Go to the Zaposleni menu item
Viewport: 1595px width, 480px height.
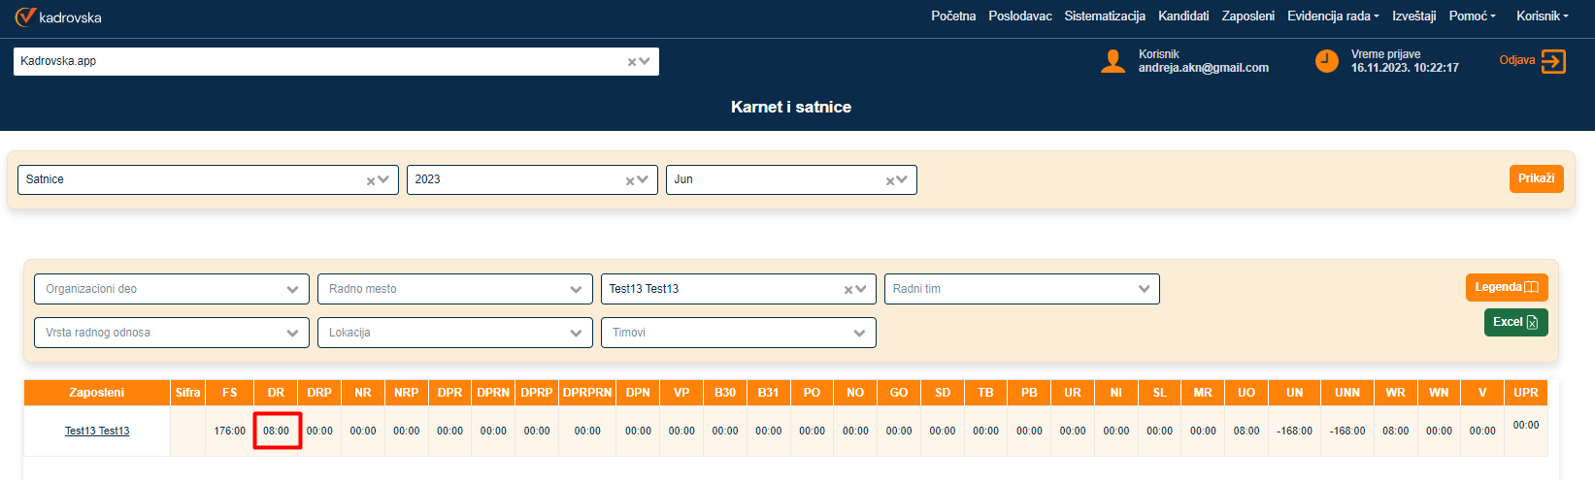1247,16
